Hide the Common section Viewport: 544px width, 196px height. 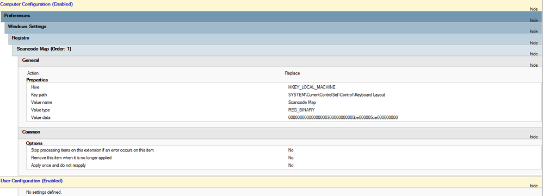point(534,137)
